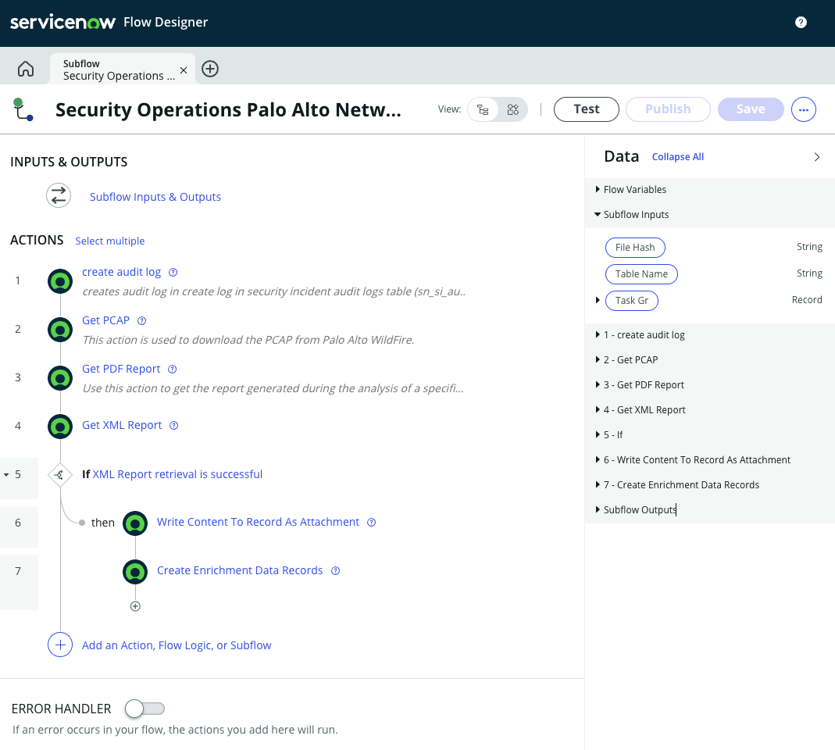The height and width of the screenshot is (750, 835).
Task: Expand 2 - Get PCAP data
Action: pyautogui.click(x=598, y=359)
